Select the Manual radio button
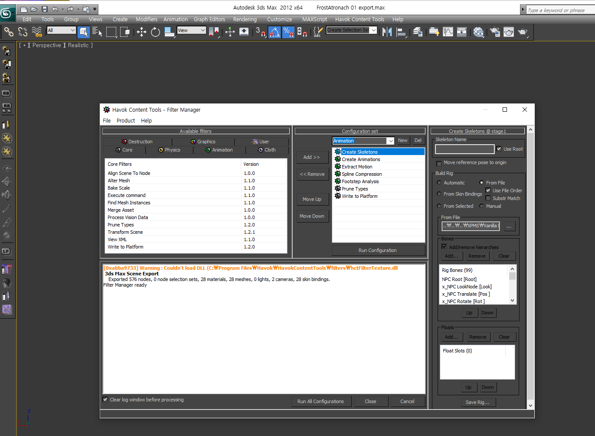Screen dimensions: 595x436 [x=481, y=206]
